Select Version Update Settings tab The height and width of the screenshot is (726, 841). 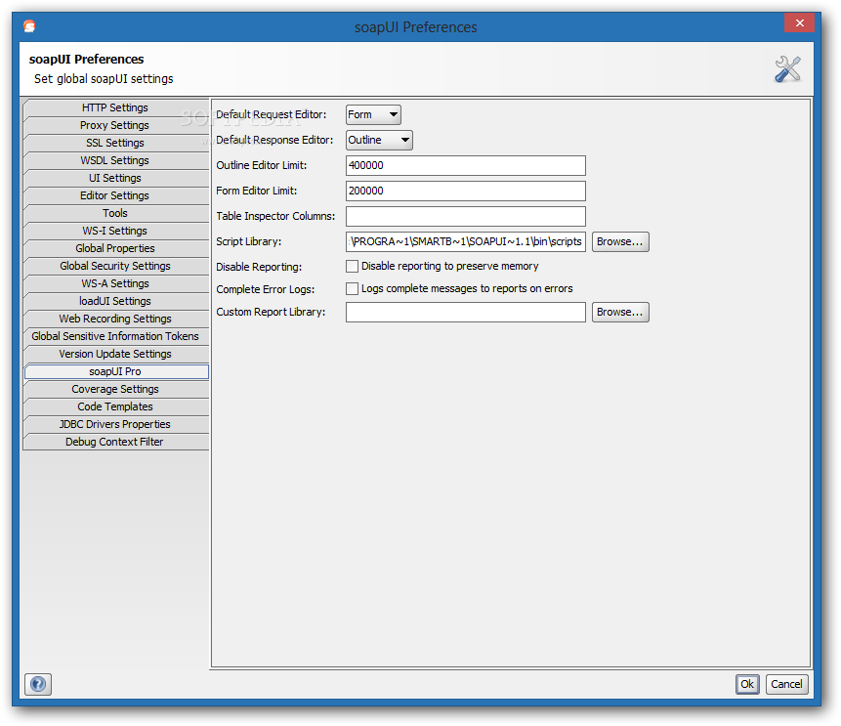115,354
